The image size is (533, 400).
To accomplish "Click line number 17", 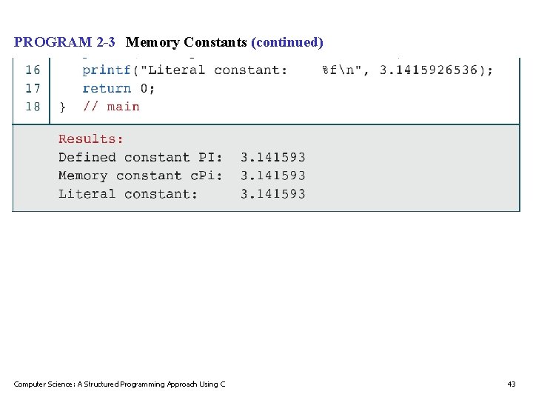I will pos(33,88).
